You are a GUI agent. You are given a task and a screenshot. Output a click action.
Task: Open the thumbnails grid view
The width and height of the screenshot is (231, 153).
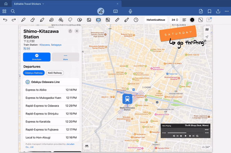point(4,11)
